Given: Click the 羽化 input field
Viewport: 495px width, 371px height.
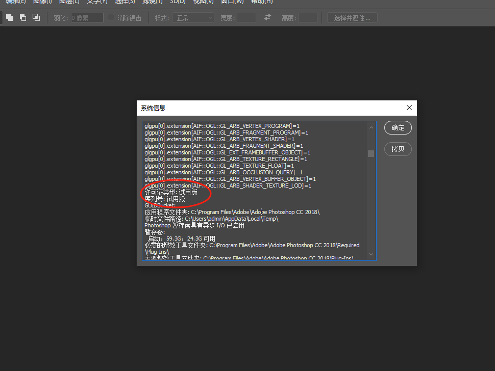Looking at the screenshot, I should (87, 18).
